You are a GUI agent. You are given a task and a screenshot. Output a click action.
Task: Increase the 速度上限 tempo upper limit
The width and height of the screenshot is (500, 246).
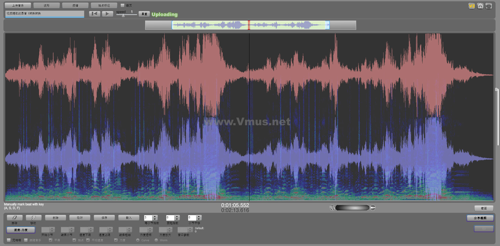110,228
